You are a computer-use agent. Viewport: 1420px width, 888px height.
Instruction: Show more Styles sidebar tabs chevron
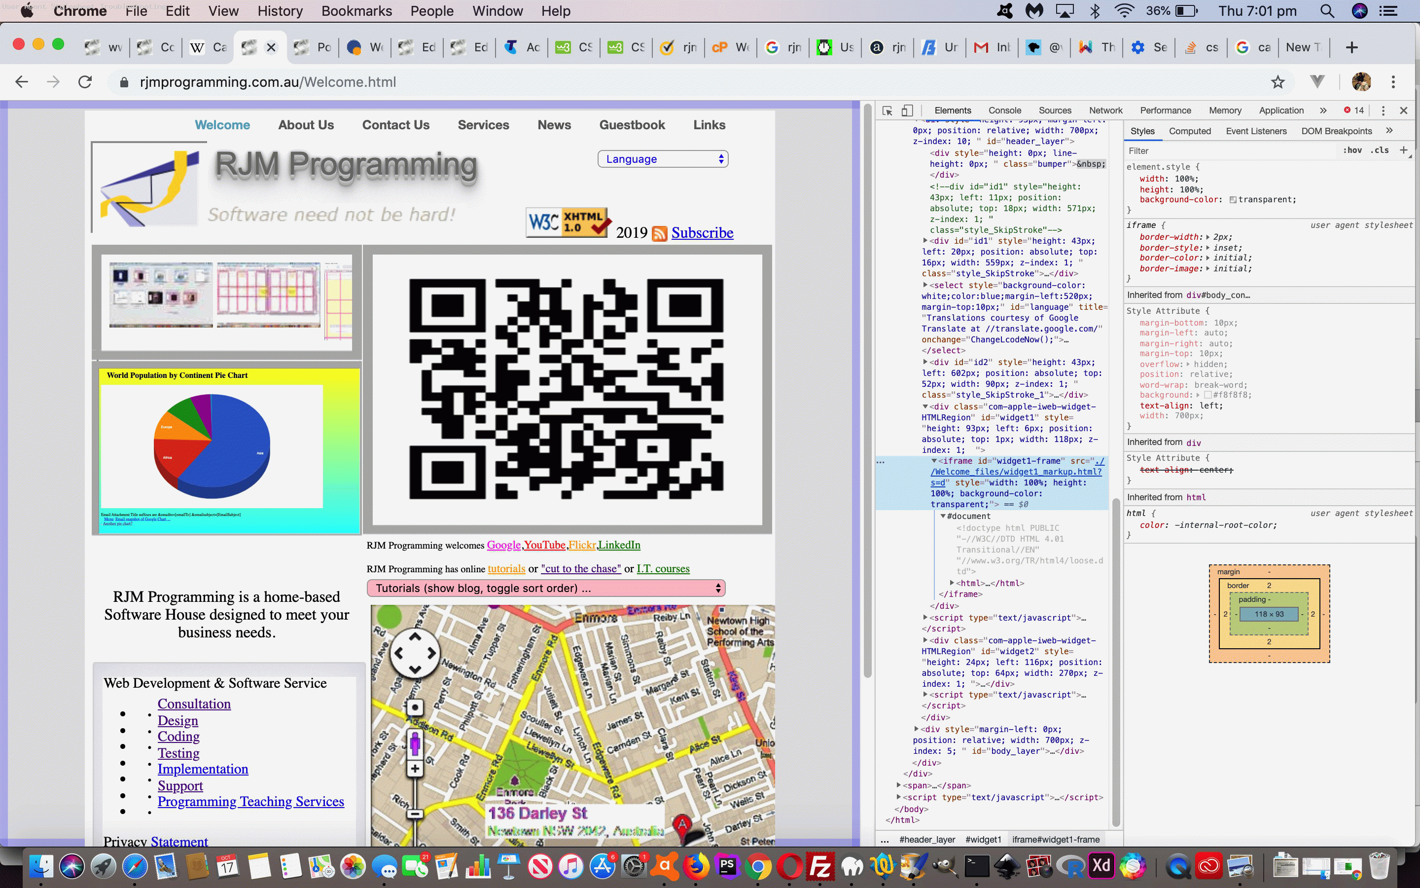pos(1389,130)
